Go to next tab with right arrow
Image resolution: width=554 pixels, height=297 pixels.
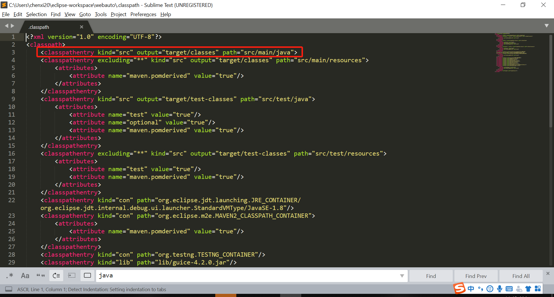(12, 26)
